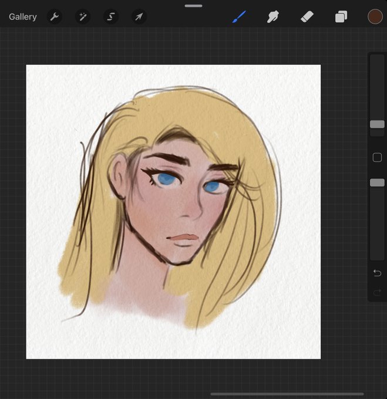
Task: Click the left blue eye on canvas
Action: pyautogui.click(x=166, y=179)
